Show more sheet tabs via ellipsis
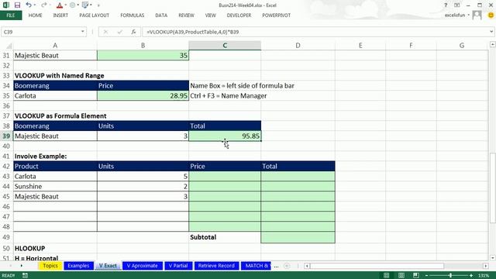This screenshot has height=279, width=496. 276,266
